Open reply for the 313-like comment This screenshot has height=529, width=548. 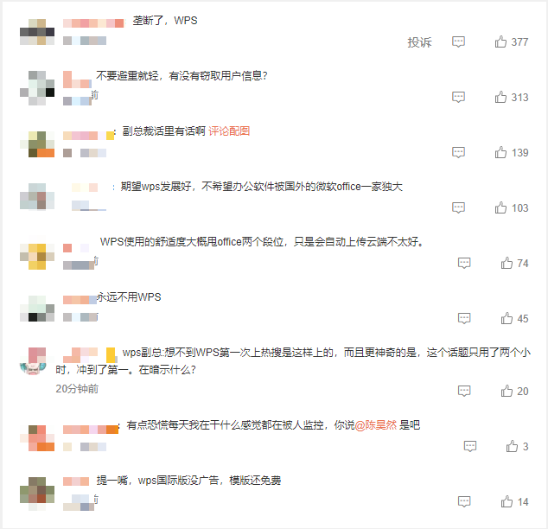(x=458, y=97)
